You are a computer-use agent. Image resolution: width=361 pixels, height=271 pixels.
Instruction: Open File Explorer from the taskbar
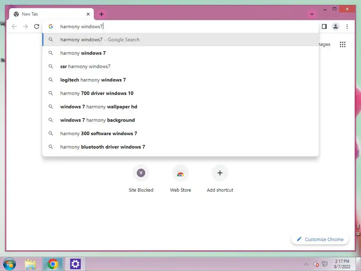(30, 264)
